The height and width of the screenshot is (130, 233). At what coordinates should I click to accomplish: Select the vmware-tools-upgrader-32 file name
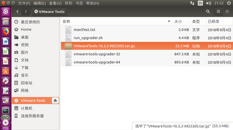pyautogui.click(x=97, y=54)
